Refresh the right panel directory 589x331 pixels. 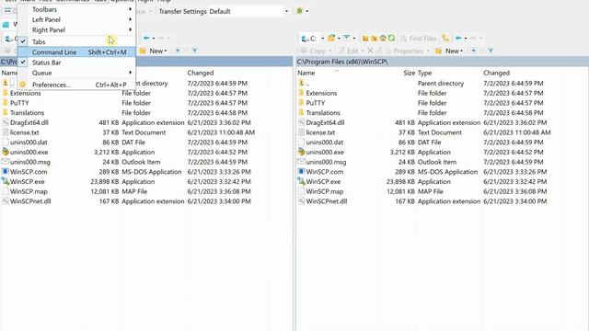point(391,39)
